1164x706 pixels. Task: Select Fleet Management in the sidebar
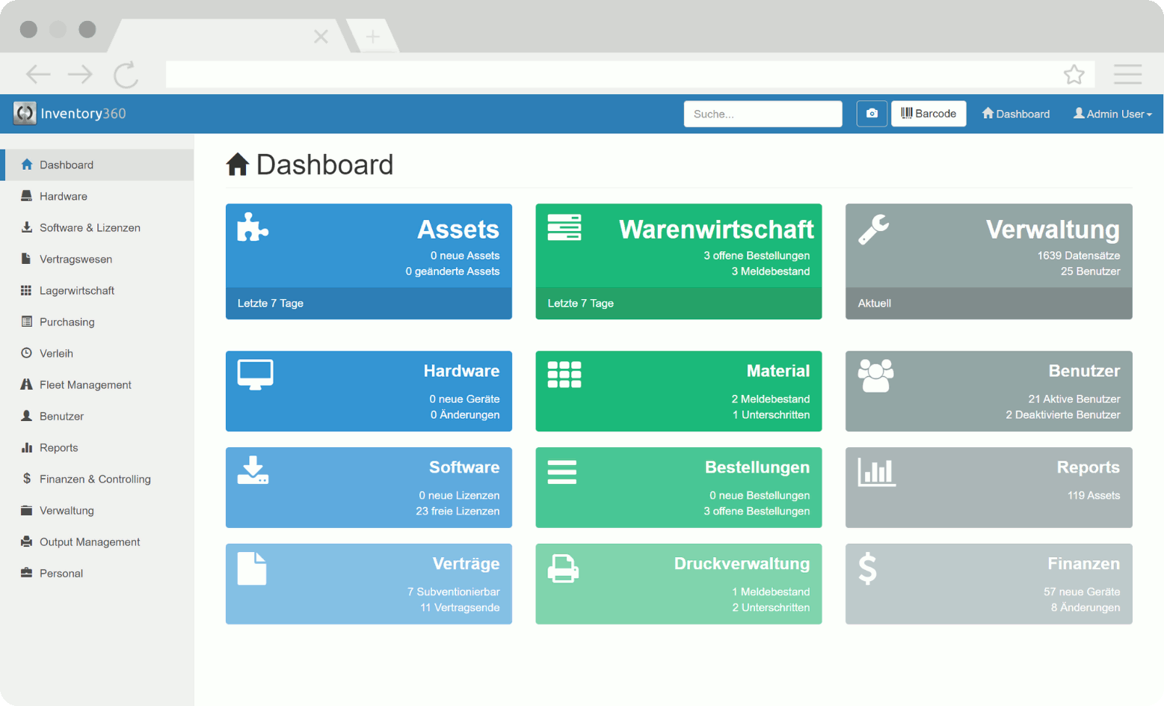click(85, 384)
